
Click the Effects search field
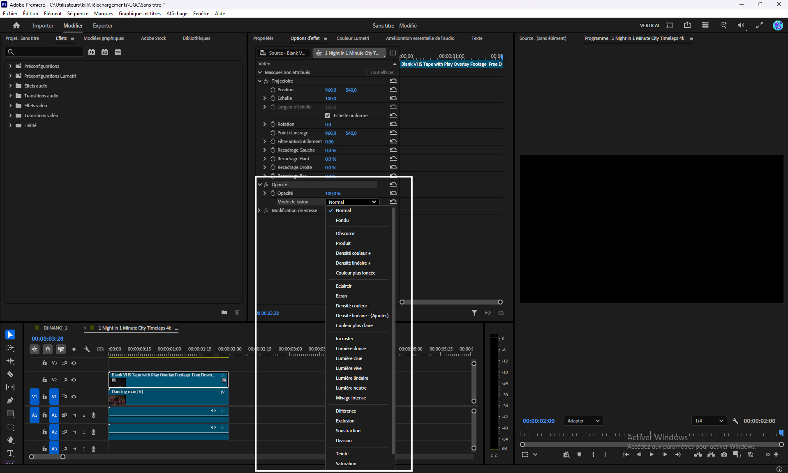coord(44,52)
